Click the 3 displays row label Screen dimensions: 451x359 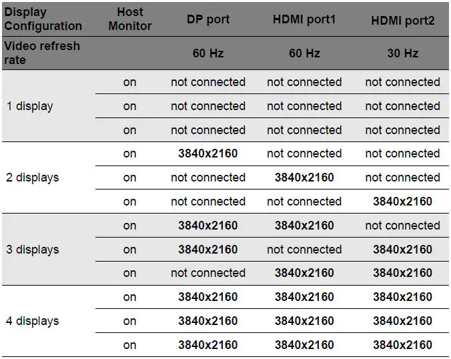[x=33, y=250]
